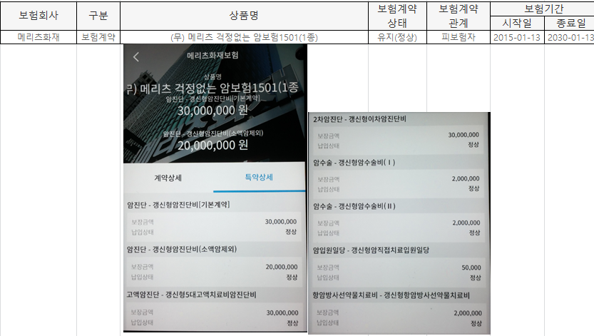Tap the 암진단 - 갱신형암진단비(소액암제외) list heading
Image resolution: width=594 pixels, height=336 pixels.
tap(182, 249)
